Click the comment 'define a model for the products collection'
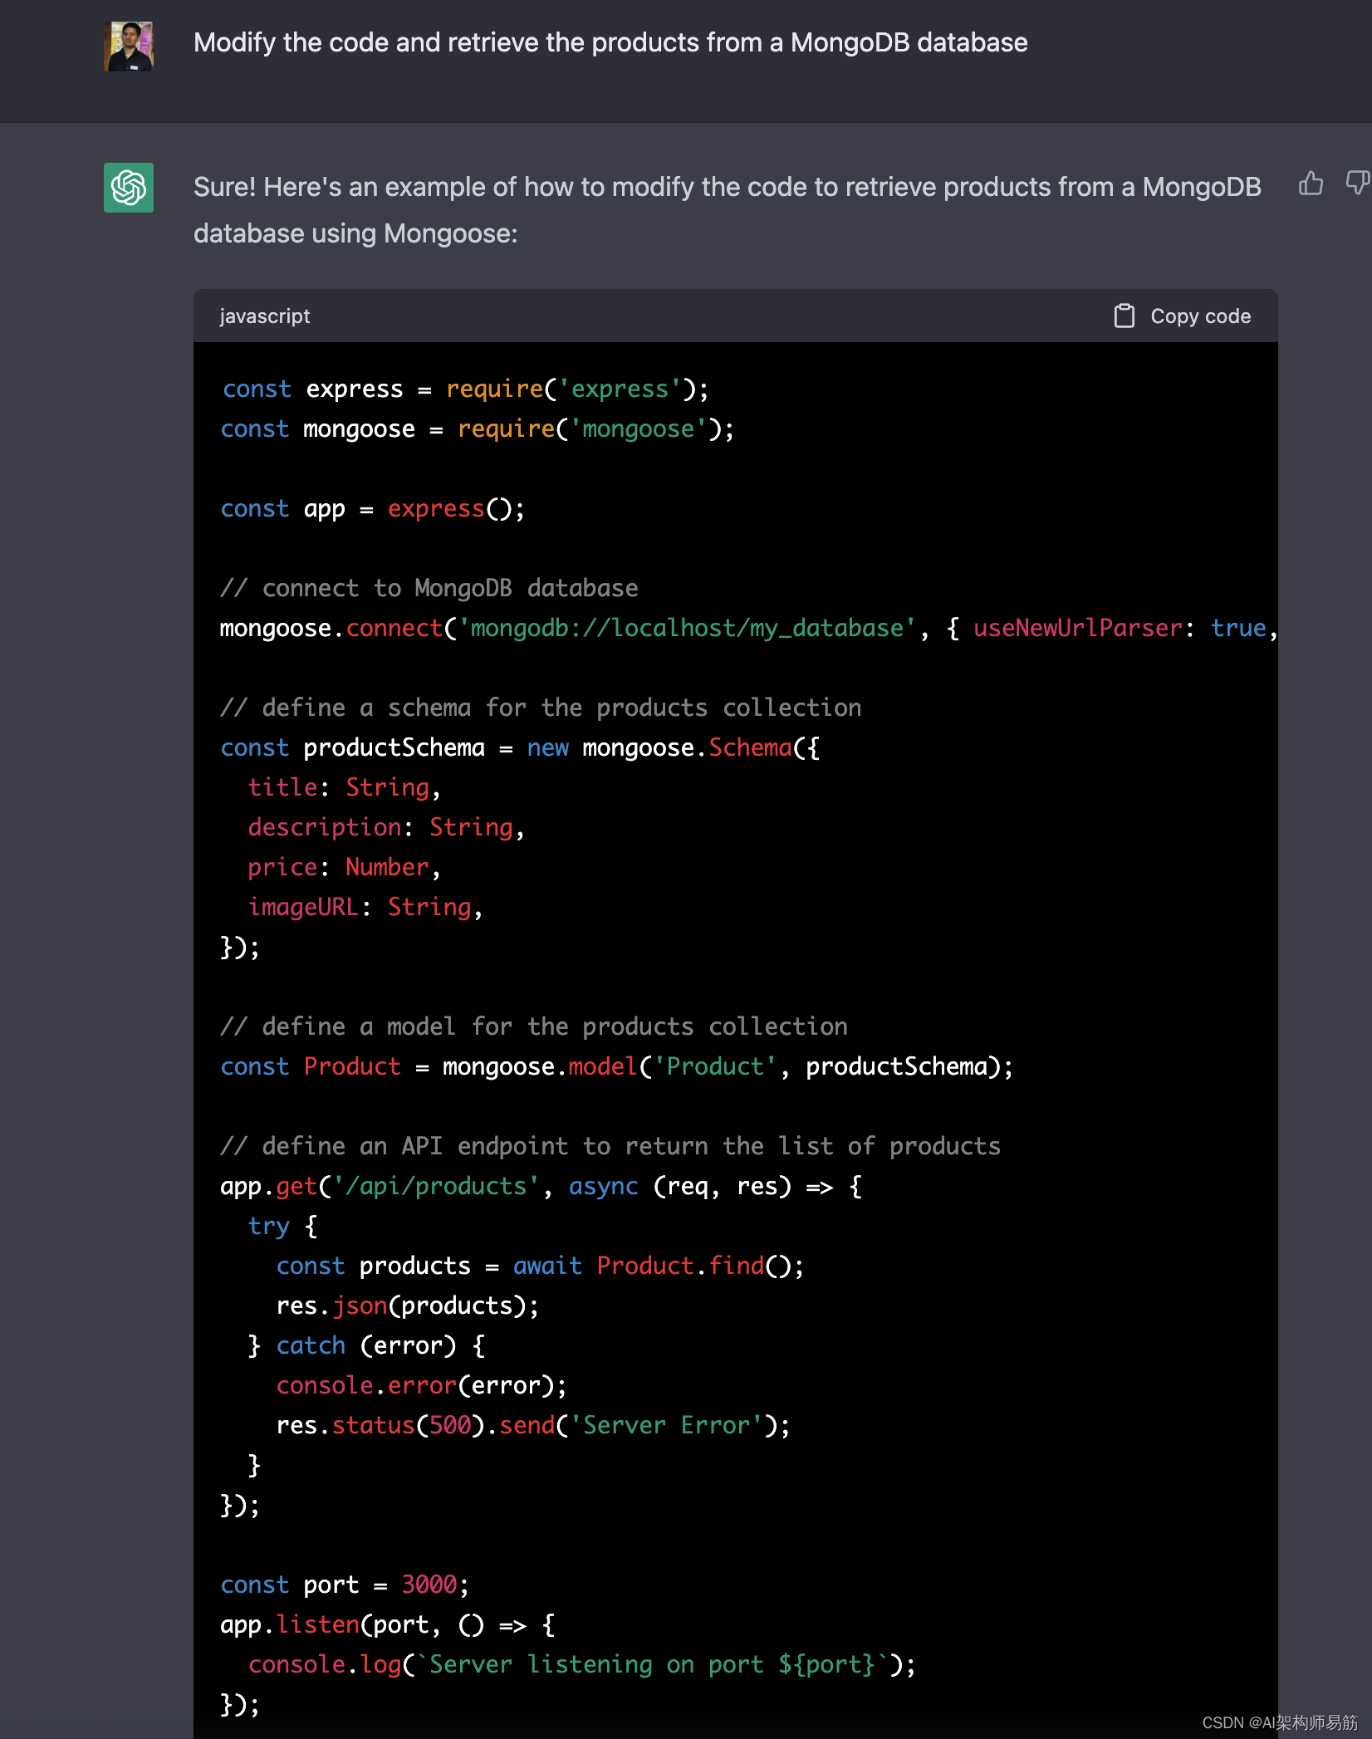This screenshot has width=1372, height=1739. 534,1026
